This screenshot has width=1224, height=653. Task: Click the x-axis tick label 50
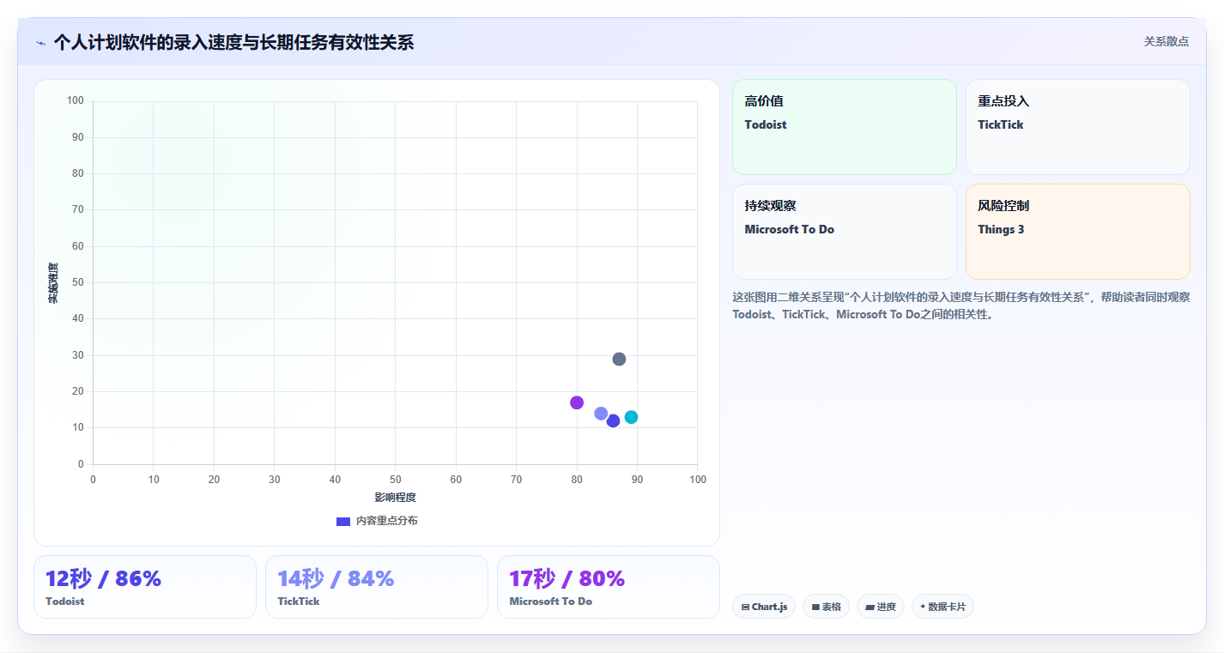pyautogui.click(x=396, y=480)
